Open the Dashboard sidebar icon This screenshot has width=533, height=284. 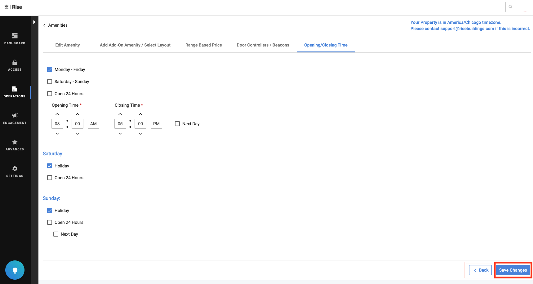click(x=15, y=36)
